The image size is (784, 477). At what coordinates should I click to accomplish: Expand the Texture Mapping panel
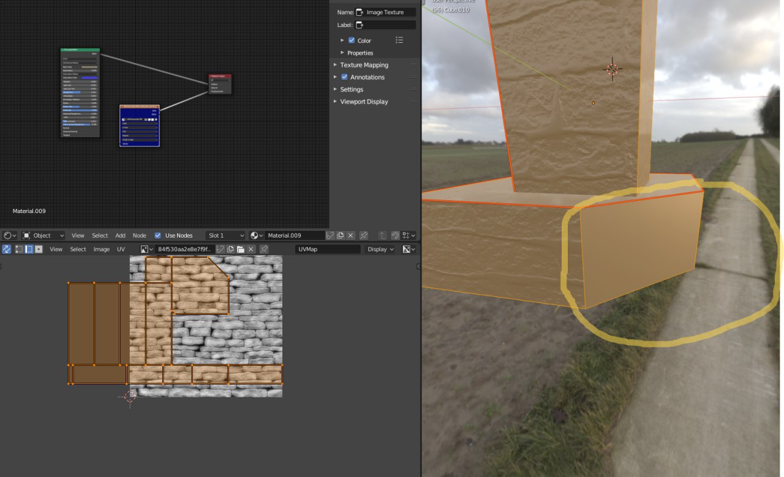(335, 65)
